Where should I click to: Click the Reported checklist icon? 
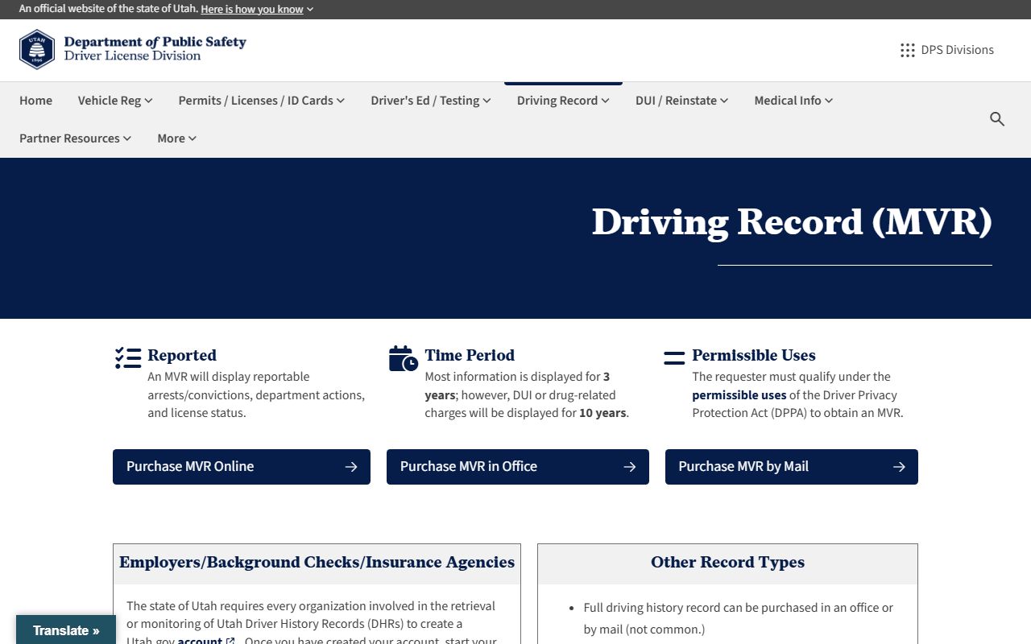click(128, 358)
